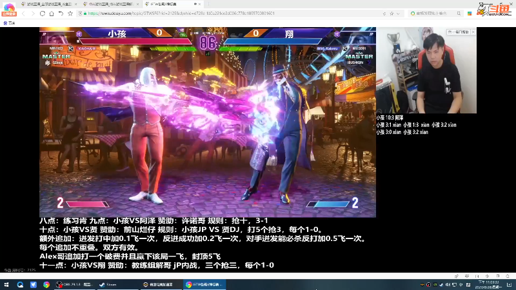Click the webcam overlay popup label text

point(459,32)
